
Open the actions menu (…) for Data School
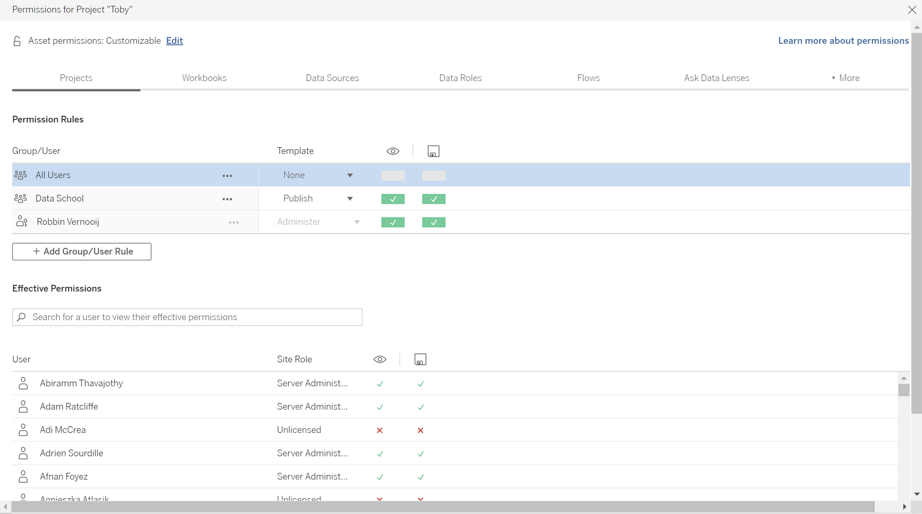click(227, 199)
